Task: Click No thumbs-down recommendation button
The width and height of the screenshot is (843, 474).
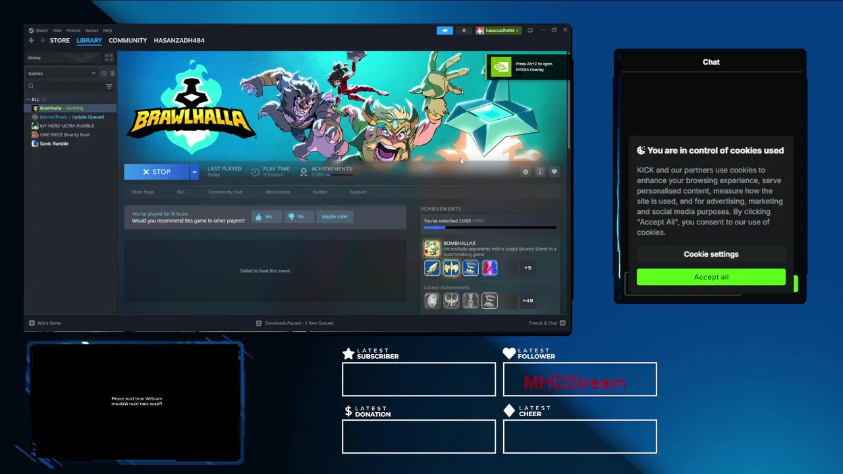Action: (x=298, y=217)
